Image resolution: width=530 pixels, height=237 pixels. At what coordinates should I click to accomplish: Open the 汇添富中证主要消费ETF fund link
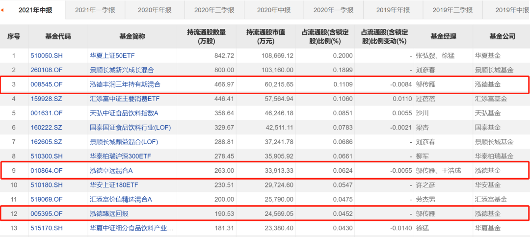[x=125, y=99]
